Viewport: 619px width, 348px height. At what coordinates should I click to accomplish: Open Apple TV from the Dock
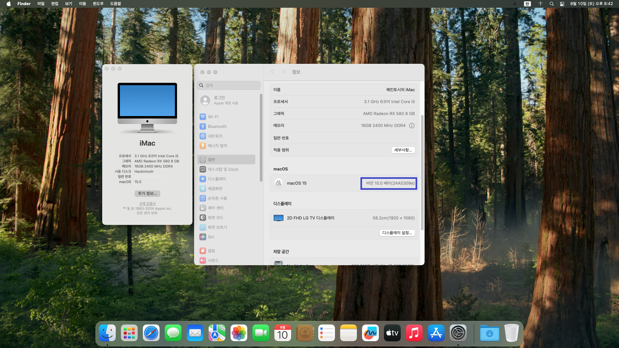click(x=392, y=333)
